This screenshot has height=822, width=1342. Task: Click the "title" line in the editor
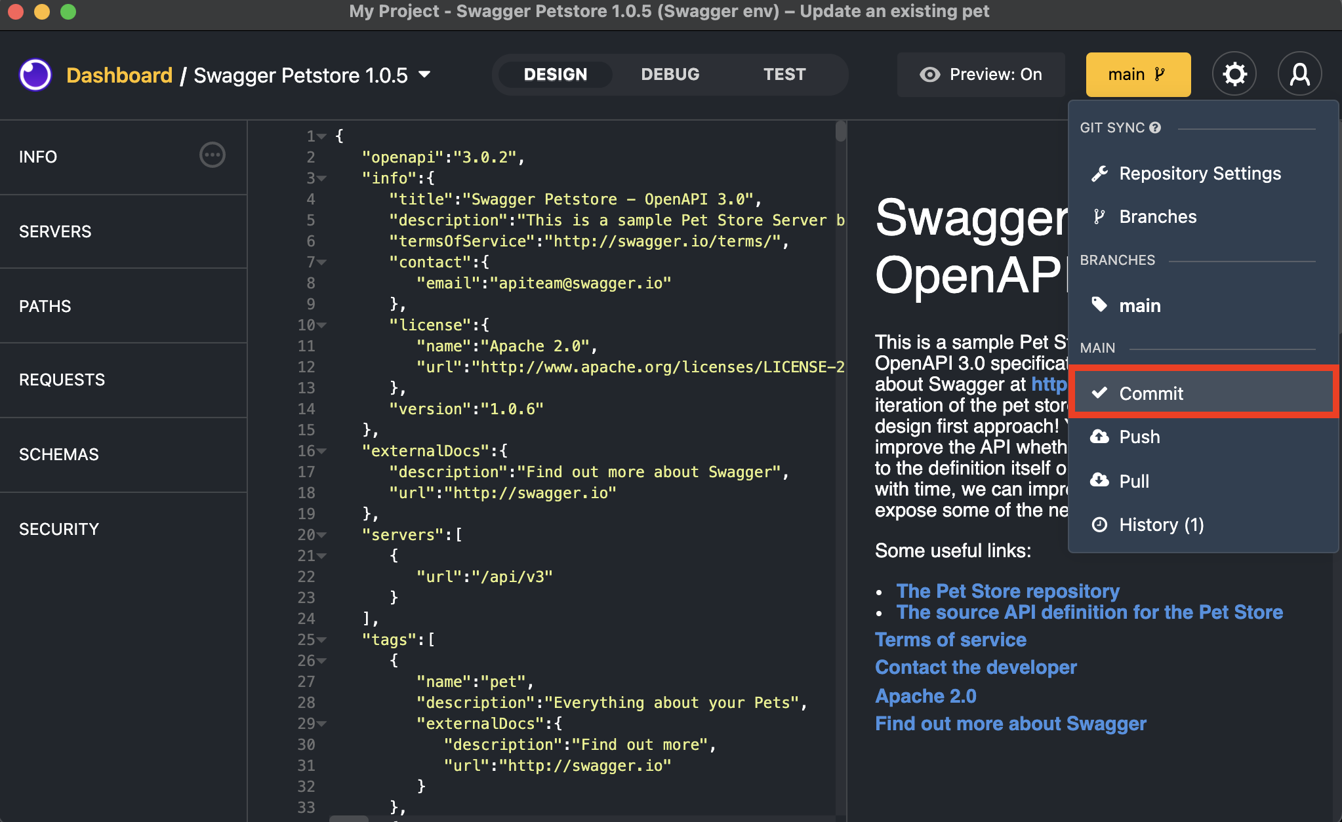(575, 199)
